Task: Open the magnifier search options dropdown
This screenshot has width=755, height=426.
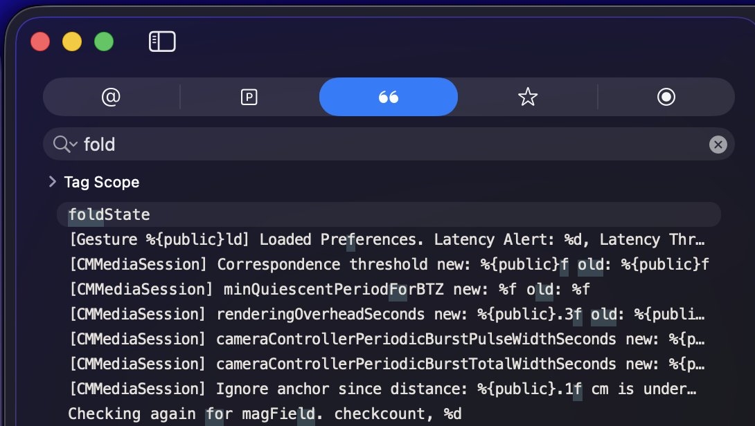Action: pos(65,145)
